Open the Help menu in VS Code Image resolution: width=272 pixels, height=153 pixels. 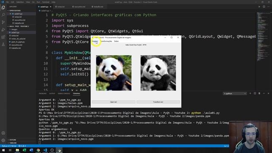click(53, 2)
